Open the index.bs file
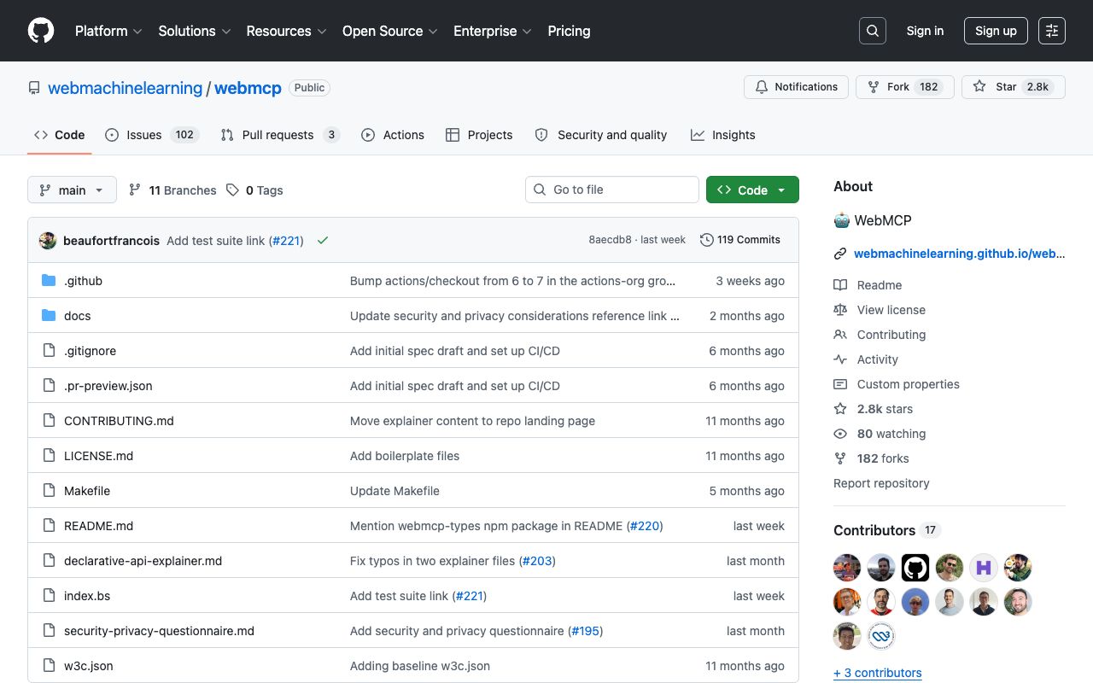The image size is (1093, 683). pyautogui.click(x=87, y=596)
